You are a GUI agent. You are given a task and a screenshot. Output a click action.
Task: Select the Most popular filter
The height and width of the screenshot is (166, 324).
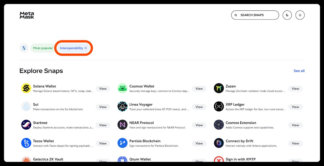(x=43, y=48)
